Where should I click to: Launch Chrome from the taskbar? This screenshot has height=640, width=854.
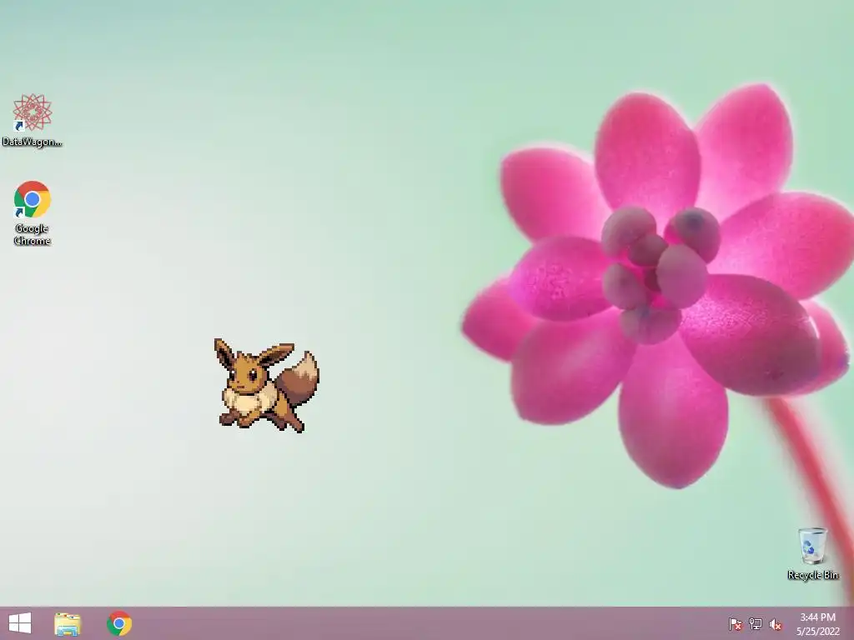[119, 623]
